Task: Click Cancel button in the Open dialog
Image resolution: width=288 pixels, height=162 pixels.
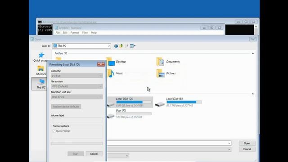Action: [x=247, y=149]
